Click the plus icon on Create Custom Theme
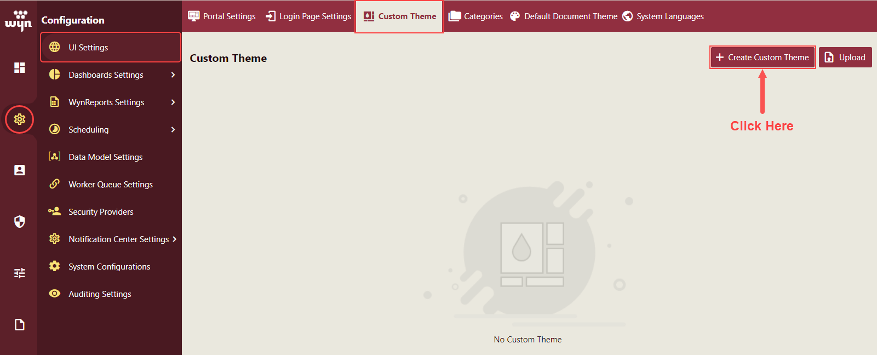This screenshot has height=355, width=877. [x=720, y=57]
